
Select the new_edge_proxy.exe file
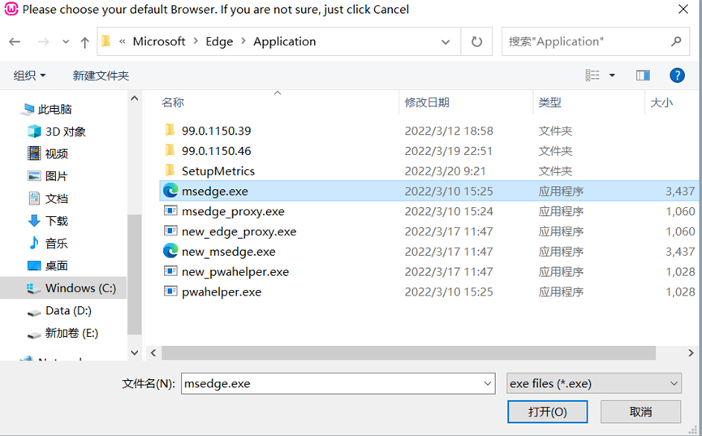click(239, 231)
